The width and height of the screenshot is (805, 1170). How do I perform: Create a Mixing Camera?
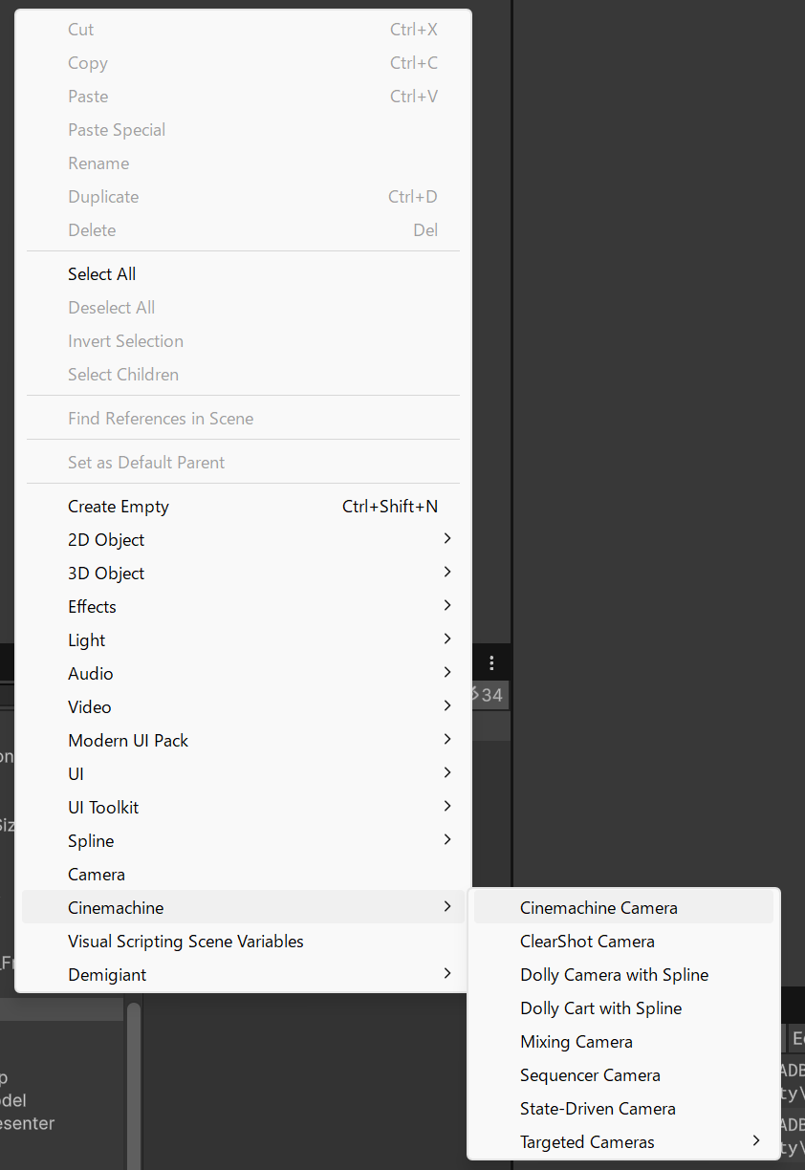(x=576, y=1042)
